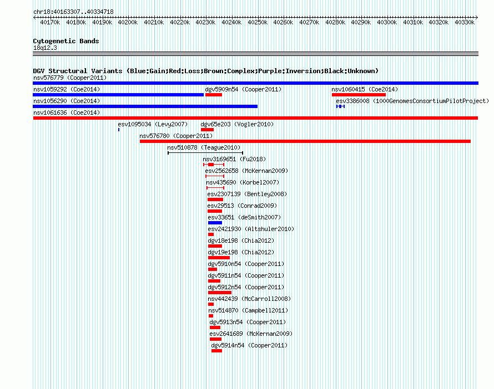Screen dimensions: 494x389
Task: Open nsv514870 (Campbell2011) variant label
Action: (x=248, y=310)
